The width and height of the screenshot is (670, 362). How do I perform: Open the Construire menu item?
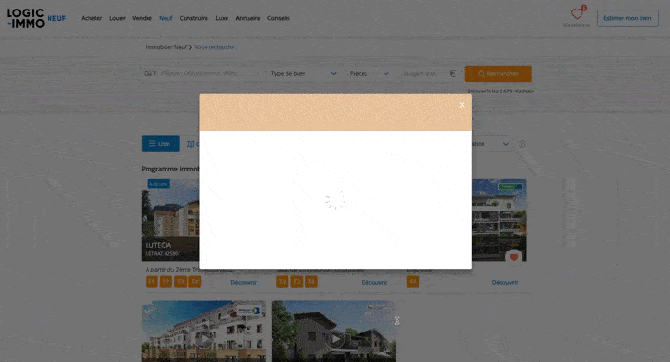coord(193,18)
